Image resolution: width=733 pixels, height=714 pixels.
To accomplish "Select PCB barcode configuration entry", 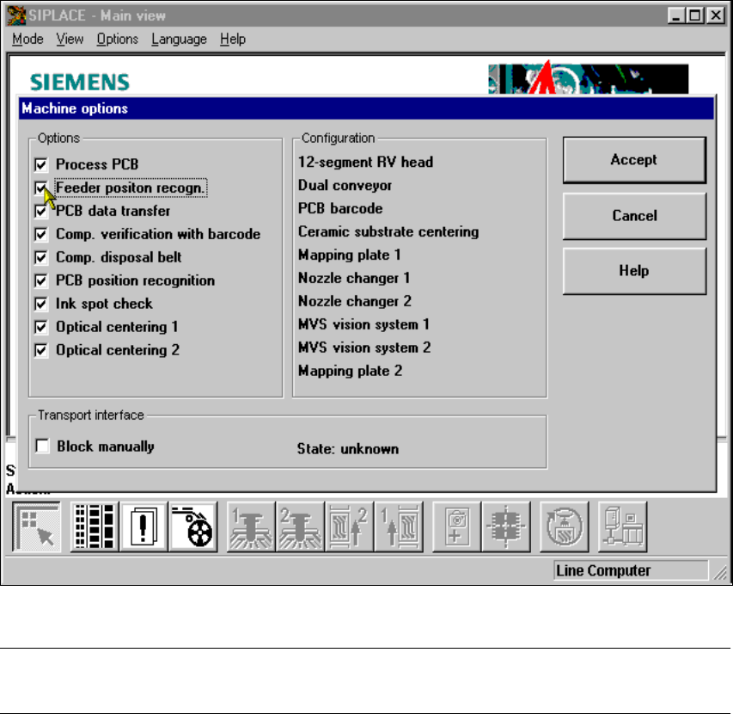I will pos(340,208).
